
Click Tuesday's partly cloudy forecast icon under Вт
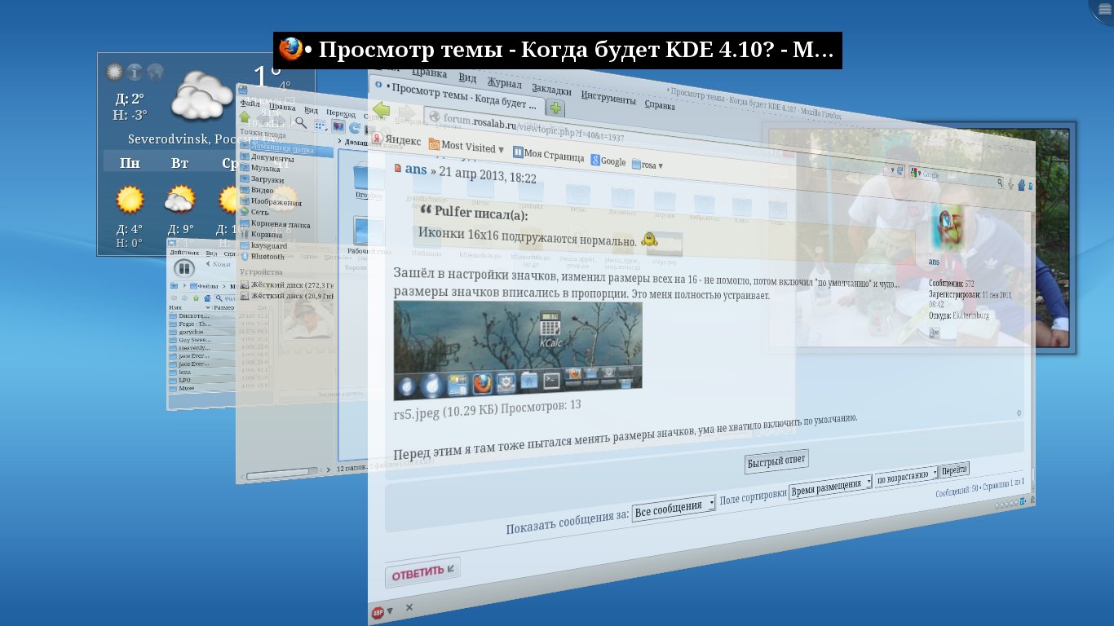(x=180, y=200)
